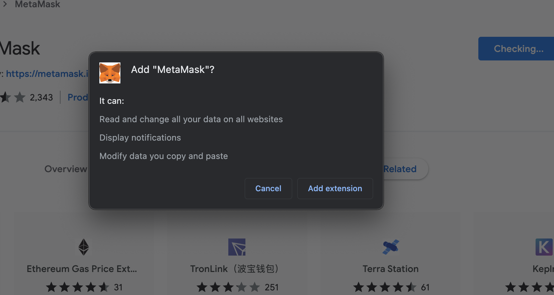Click the 'Read and change all your data' permission text
This screenshot has width=554, height=295.
point(191,119)
